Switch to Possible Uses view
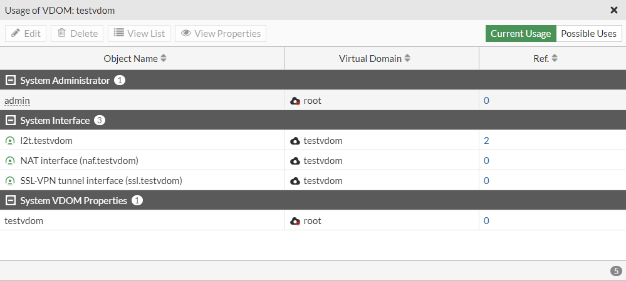Viewport: 626px width, 281px height. click(x=588, y=34)
